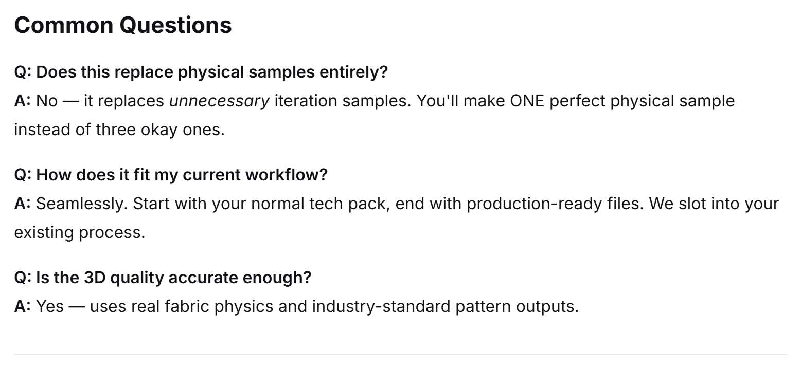801x368 pixels.
Task: Click the bold "A:" before "Seamlessly"
Action: pyautogui.click(x=23, y=204)
